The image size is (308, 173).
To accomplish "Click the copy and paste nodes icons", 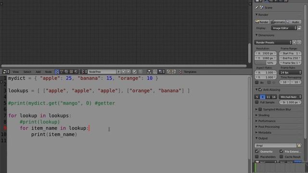I will (x=171, y=72).
